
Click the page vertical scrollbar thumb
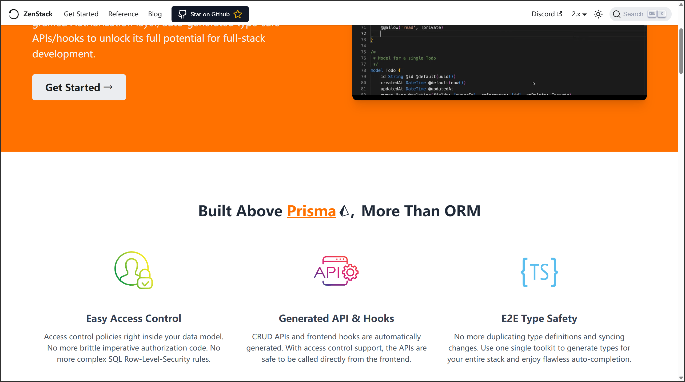click(x=681, y=51)
